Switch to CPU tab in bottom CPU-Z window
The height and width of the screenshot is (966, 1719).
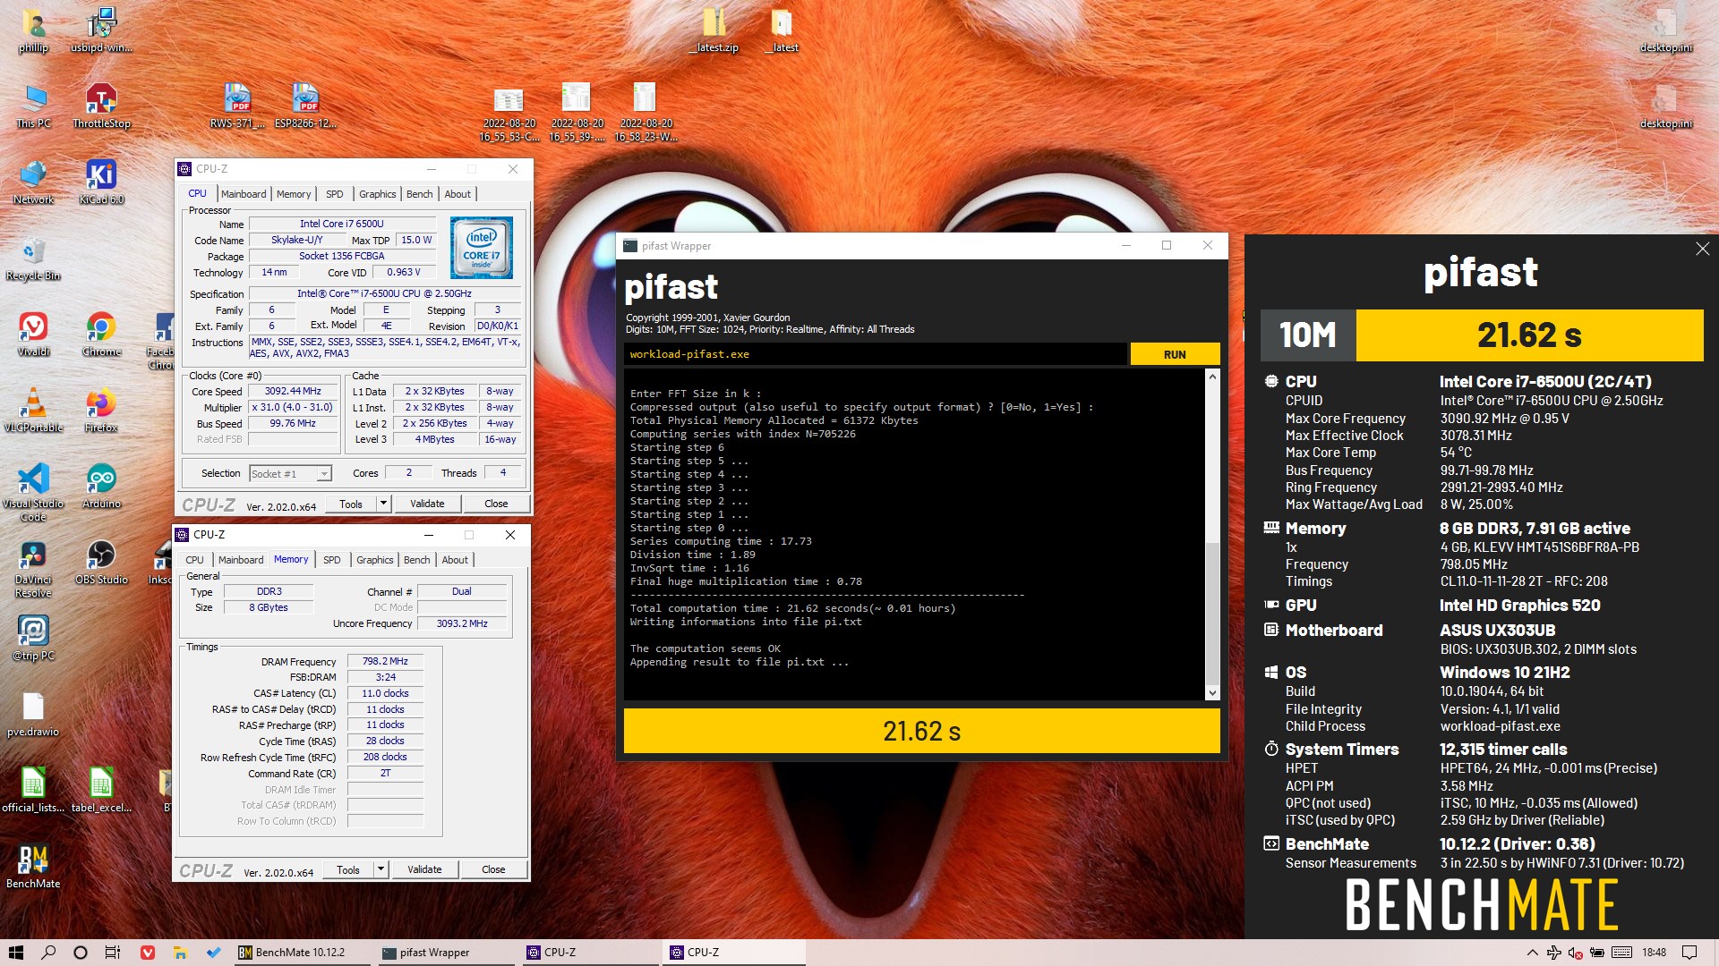click(x=194, y=560)
